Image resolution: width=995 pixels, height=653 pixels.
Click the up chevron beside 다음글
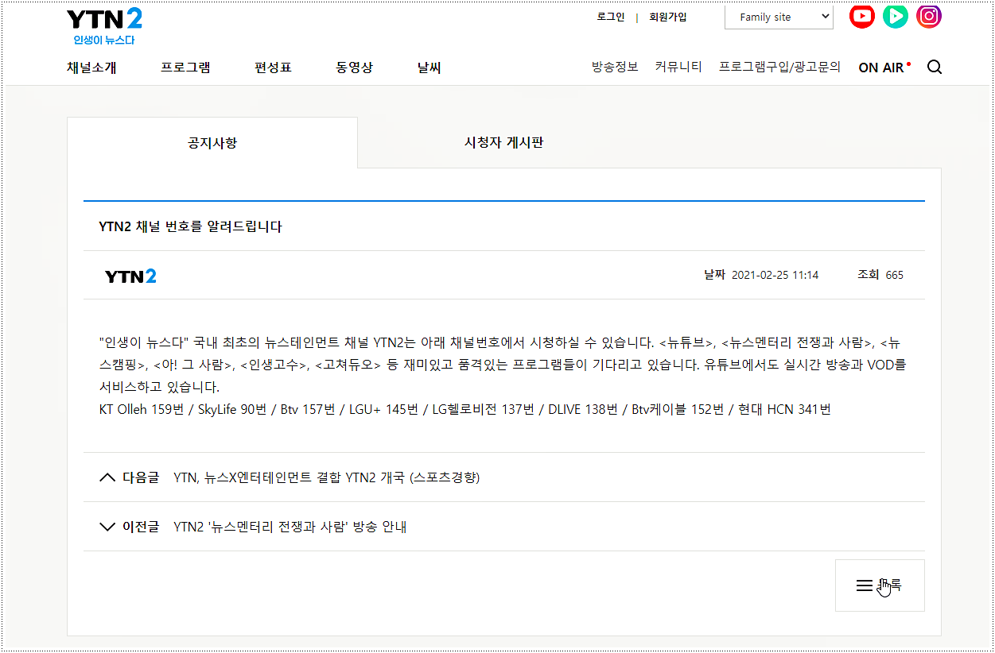coord(107,477)
